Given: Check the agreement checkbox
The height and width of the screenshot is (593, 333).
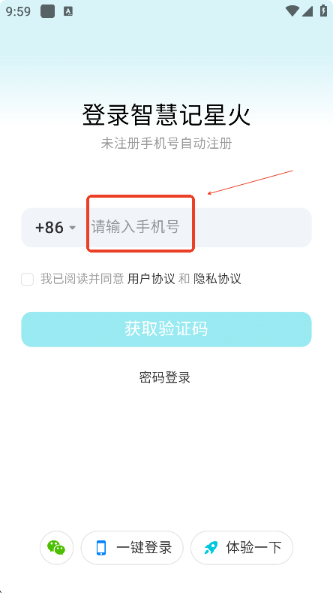Looking at the screenshot, I should click(27, 280).
